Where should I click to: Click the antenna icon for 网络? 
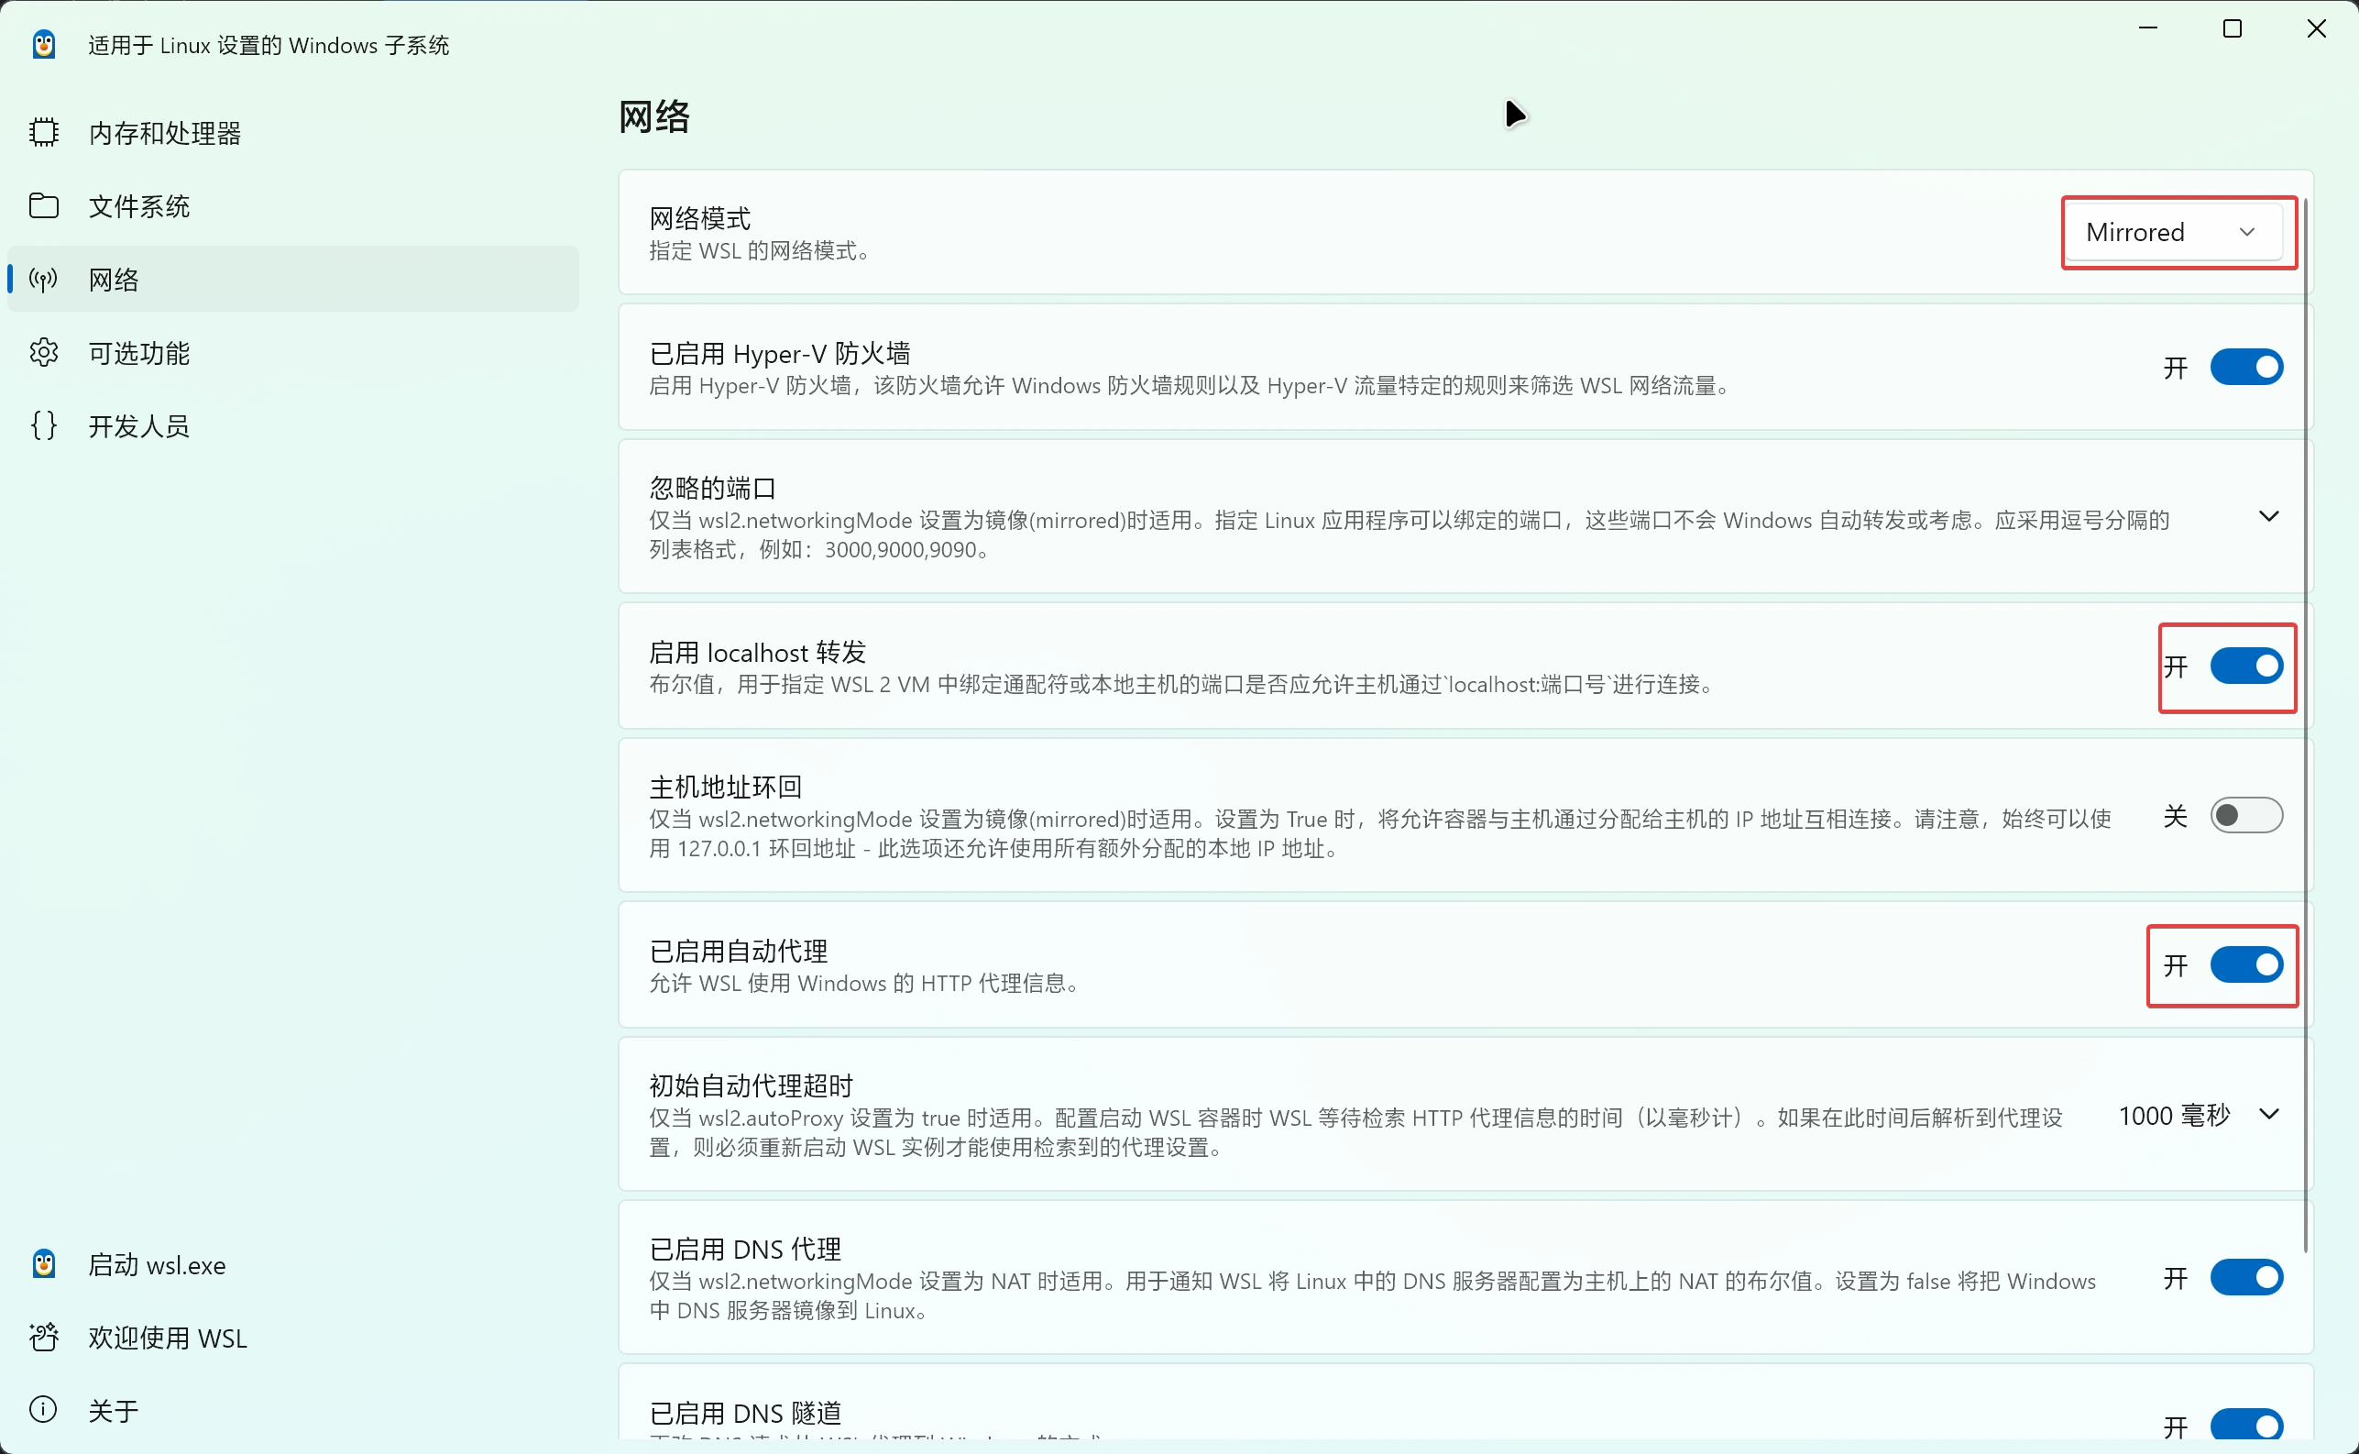pos(44,279)
